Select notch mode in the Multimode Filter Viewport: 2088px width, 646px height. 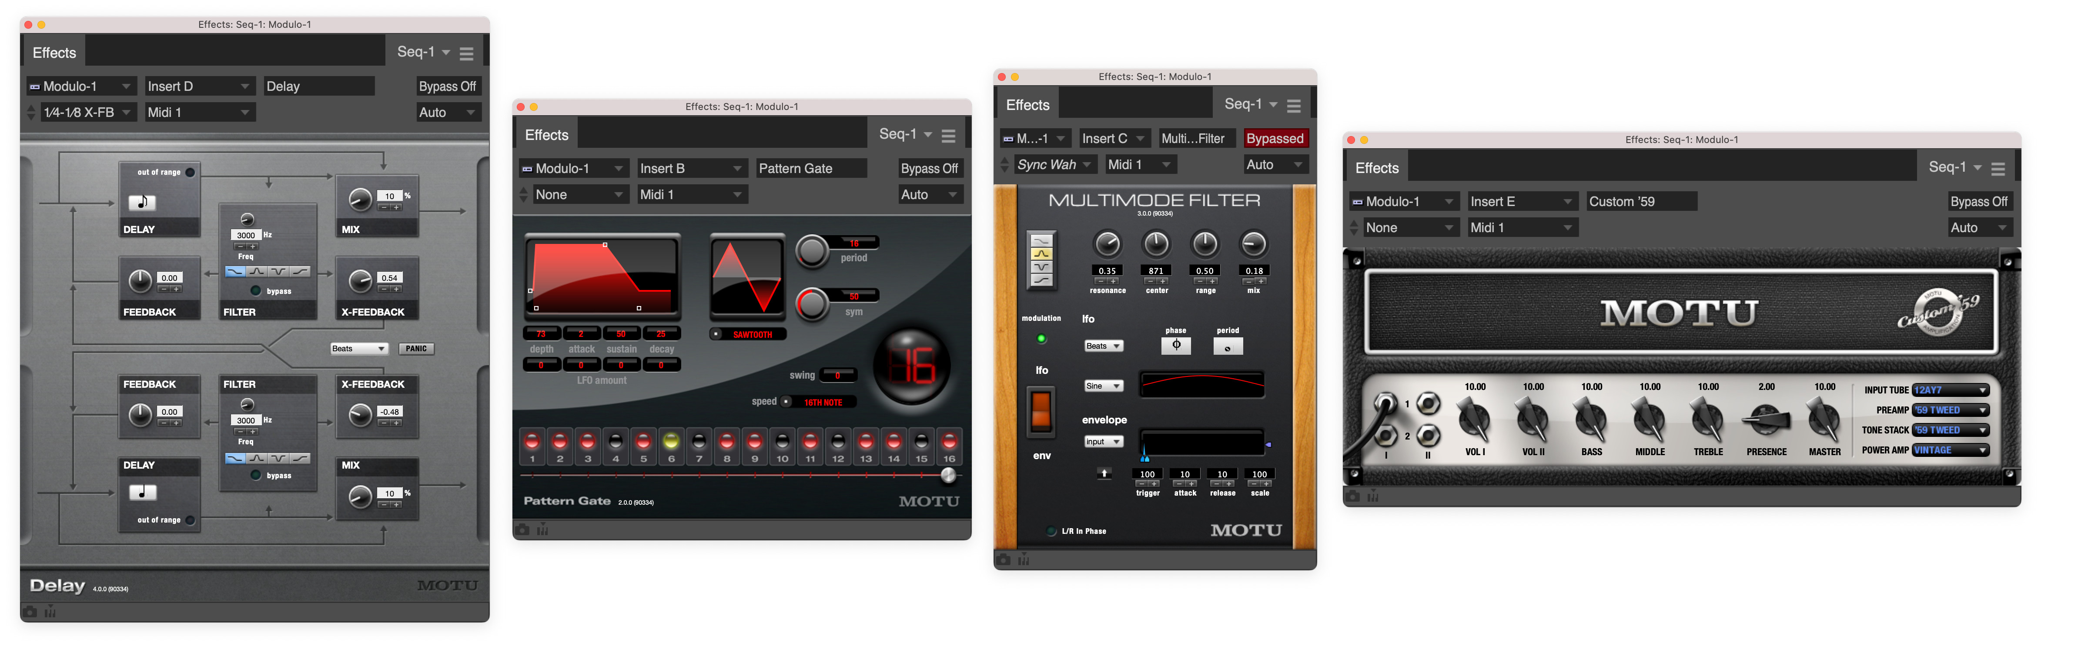1041,266
